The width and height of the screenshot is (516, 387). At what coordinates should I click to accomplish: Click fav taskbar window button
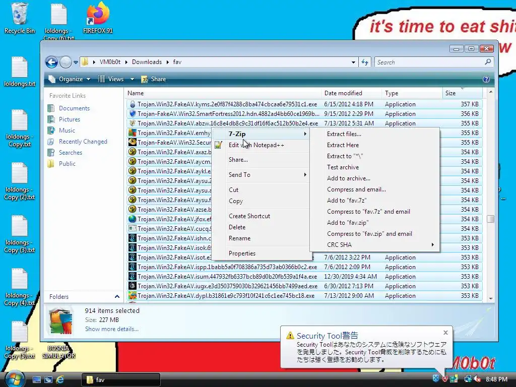(121, 380)
